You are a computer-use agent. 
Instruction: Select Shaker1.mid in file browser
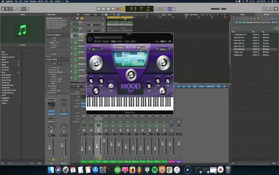coord(238,52)
